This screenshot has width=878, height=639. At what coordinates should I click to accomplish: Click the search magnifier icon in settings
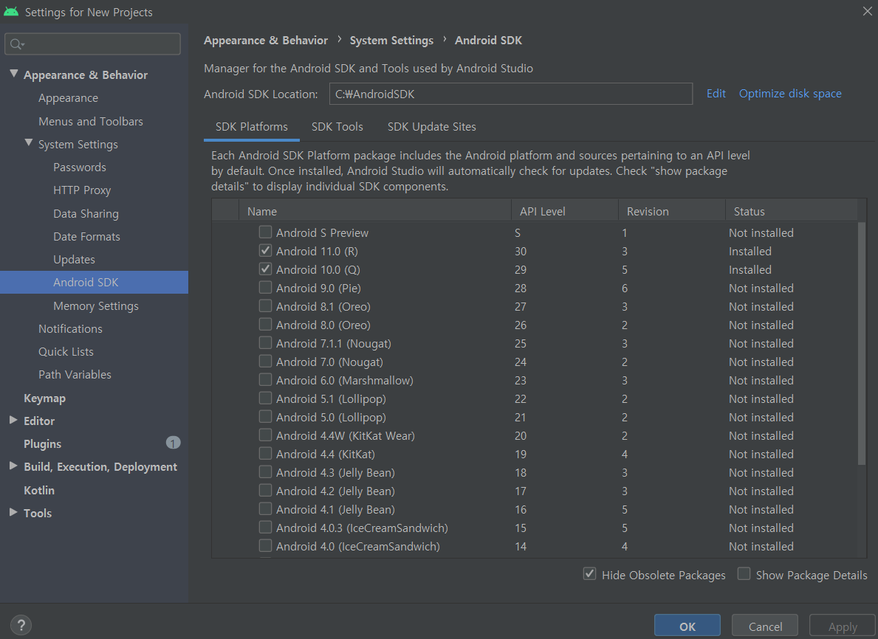[x=17, y=44]
